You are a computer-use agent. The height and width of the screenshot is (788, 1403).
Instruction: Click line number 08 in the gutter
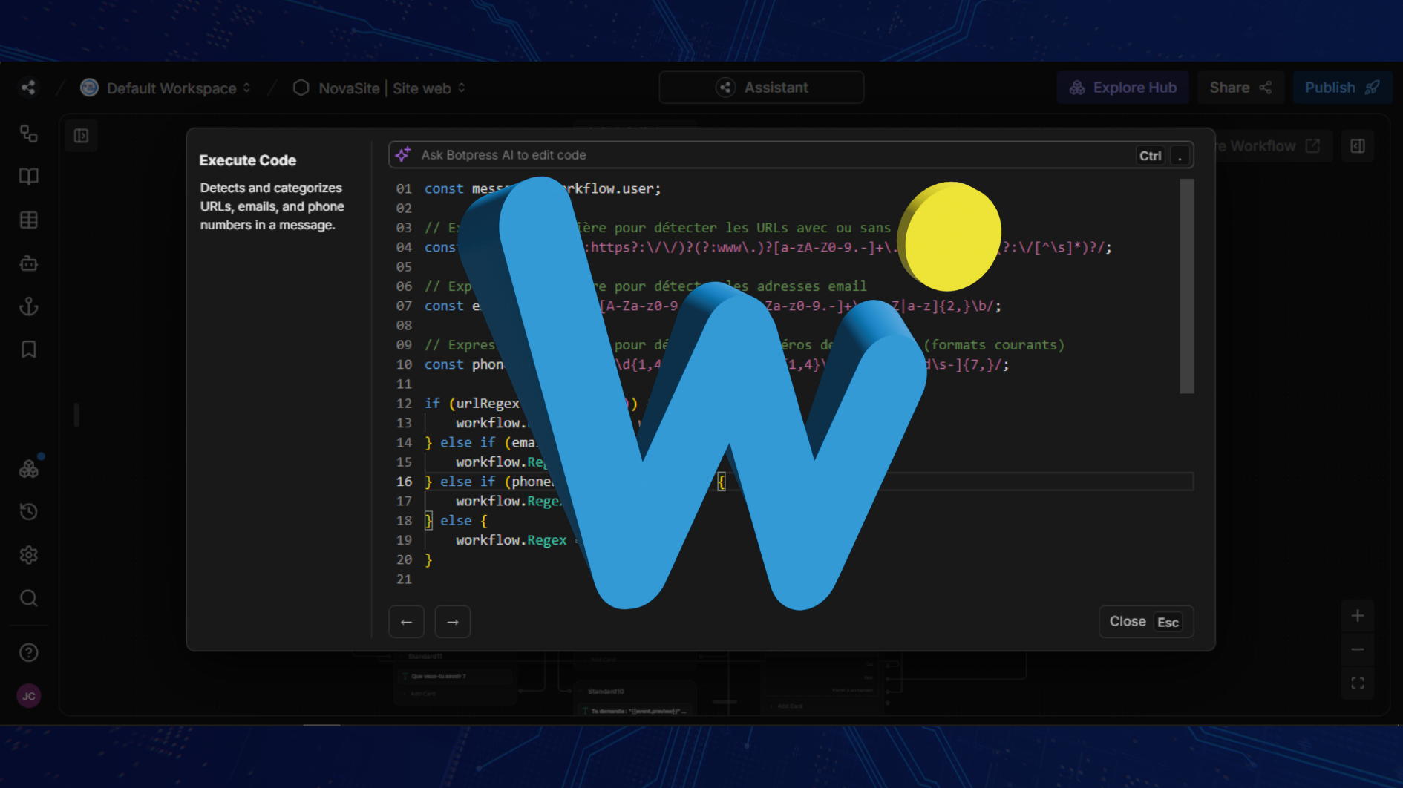pyautogui.click(x=404, y=326)
